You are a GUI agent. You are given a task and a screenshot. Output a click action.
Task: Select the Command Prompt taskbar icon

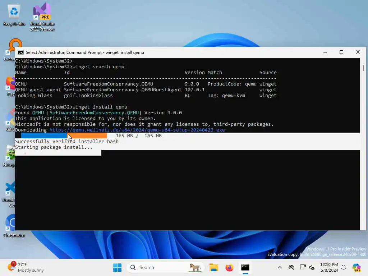245,267
